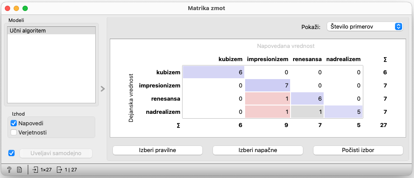This screenshot has height=178, width=414.
Task: Open the Pokaži dropdown (Število primerov)
Action: pyautogui.click(x=365, y=27)
